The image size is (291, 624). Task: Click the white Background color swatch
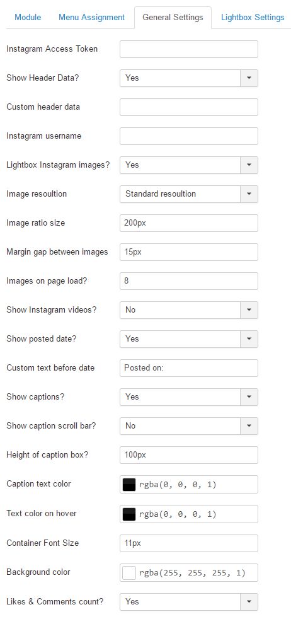129,573
